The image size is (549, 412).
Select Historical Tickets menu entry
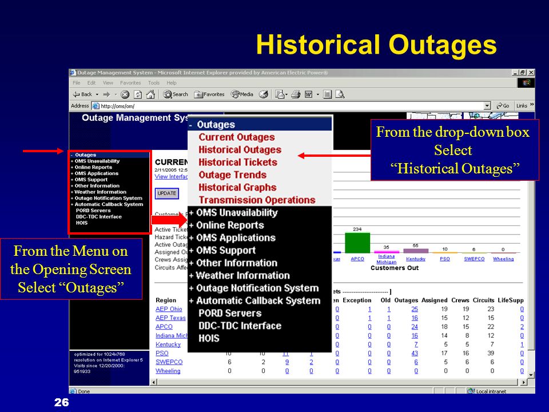[238, 162]
